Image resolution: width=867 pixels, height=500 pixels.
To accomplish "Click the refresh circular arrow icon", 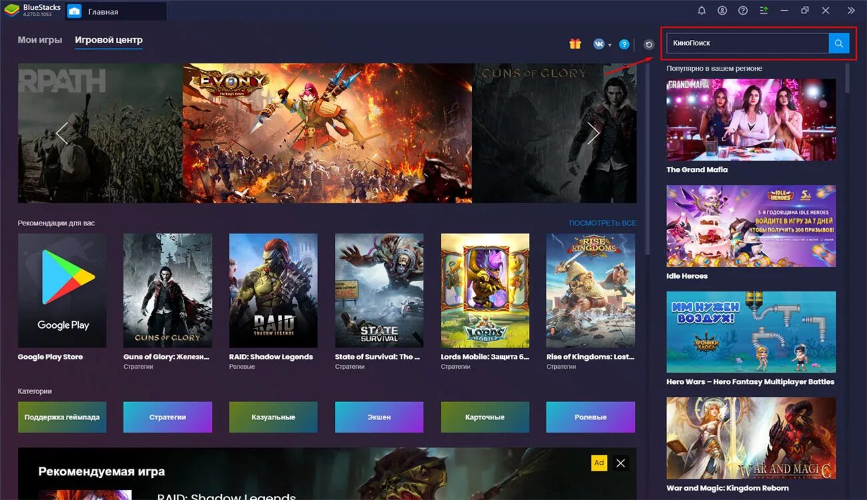I will coord(649,45).
